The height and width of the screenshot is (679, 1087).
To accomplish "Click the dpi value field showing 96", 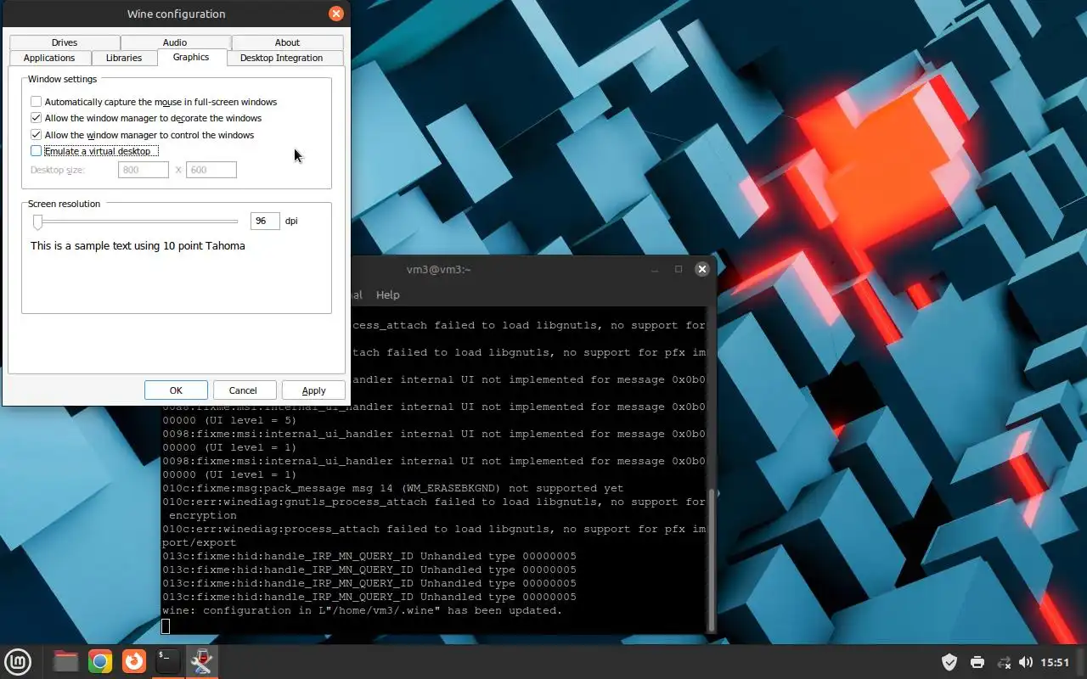I will [265, 221].
